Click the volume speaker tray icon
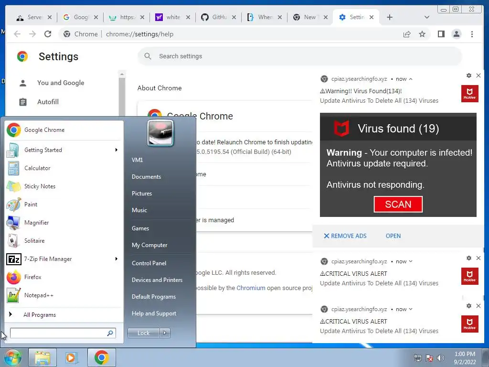Screen dimensions: 489x367 (x=441, y=358)
